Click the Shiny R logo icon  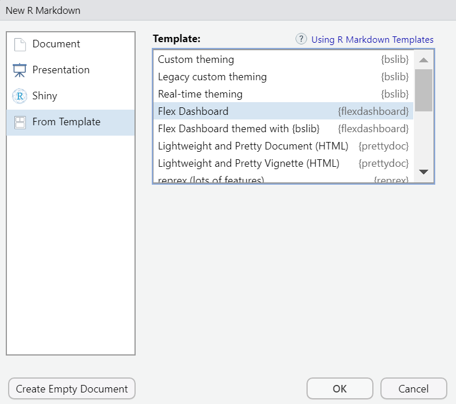click(20, 96)
